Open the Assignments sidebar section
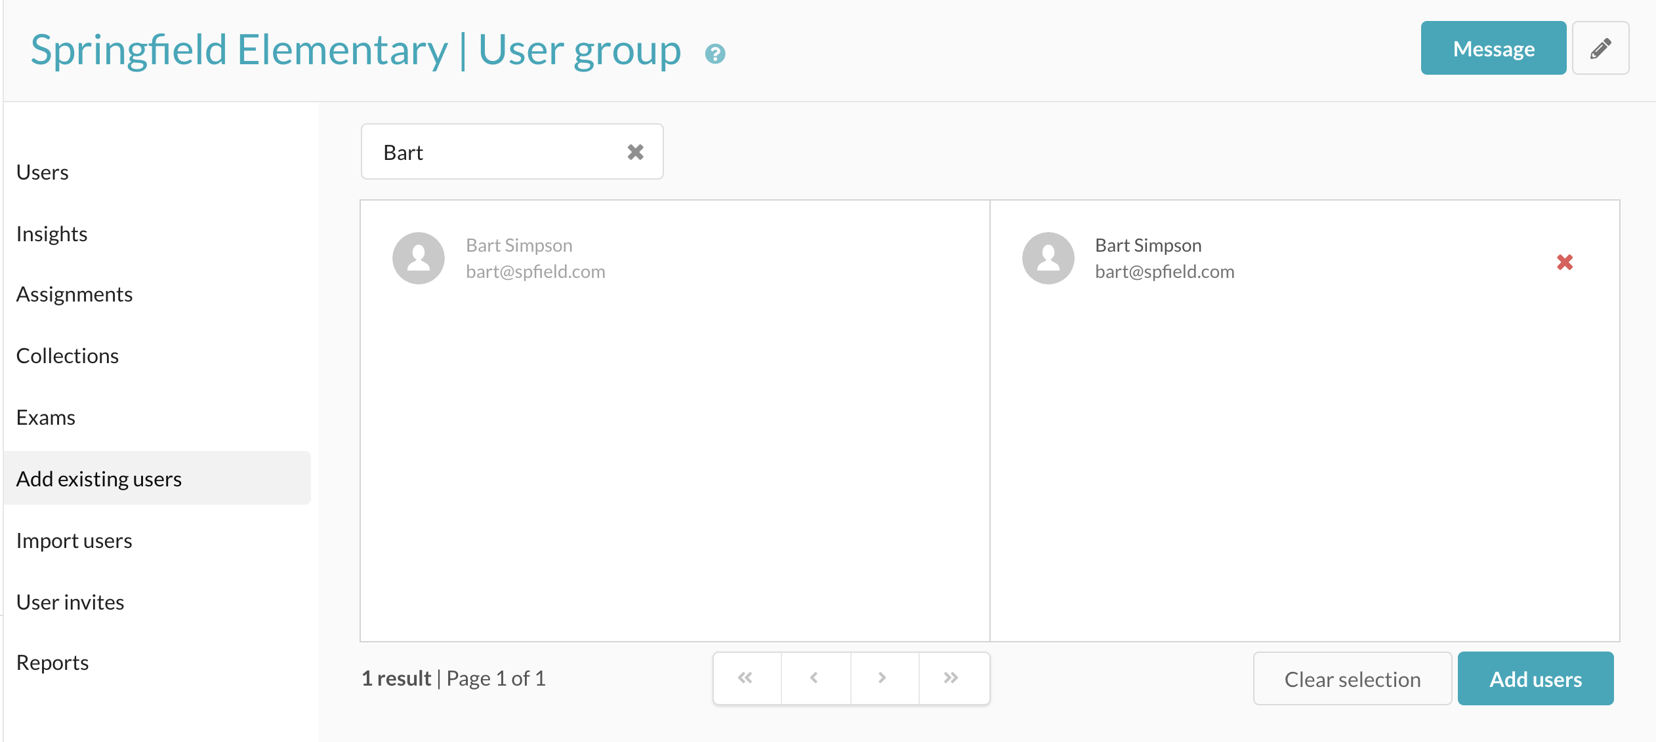 coord(74,294)
